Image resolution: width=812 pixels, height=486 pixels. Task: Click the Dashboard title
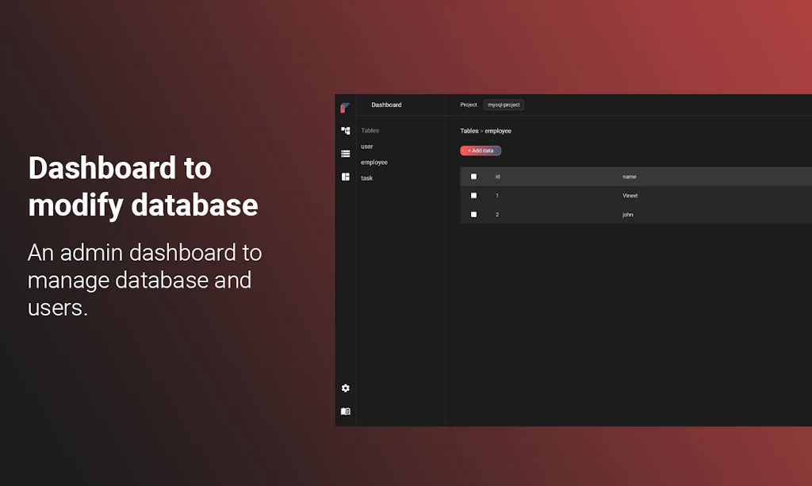pos(386,105)
